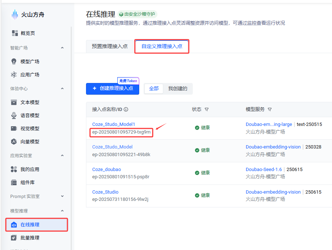
Task: Click endpoint ID ep-20250801095221-49b8k
Action: (x=121, y=155)
